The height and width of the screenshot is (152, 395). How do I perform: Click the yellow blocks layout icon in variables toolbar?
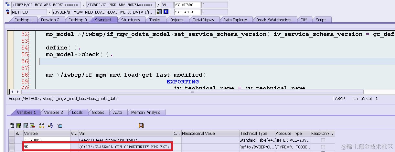click(42, 125)
